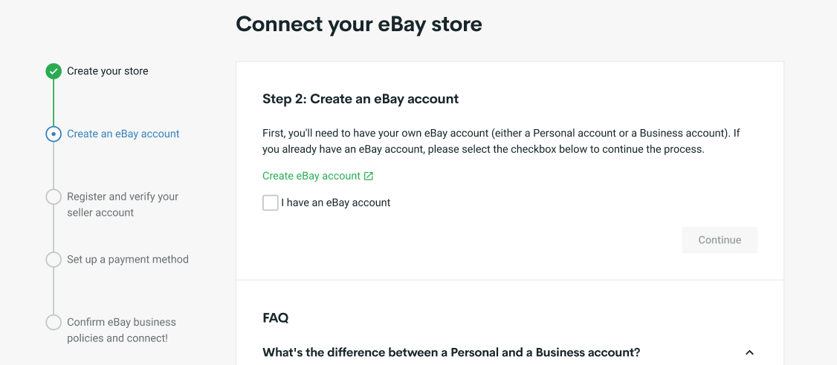Click the external link icon beside Create eBay account

tap(368, 176)
